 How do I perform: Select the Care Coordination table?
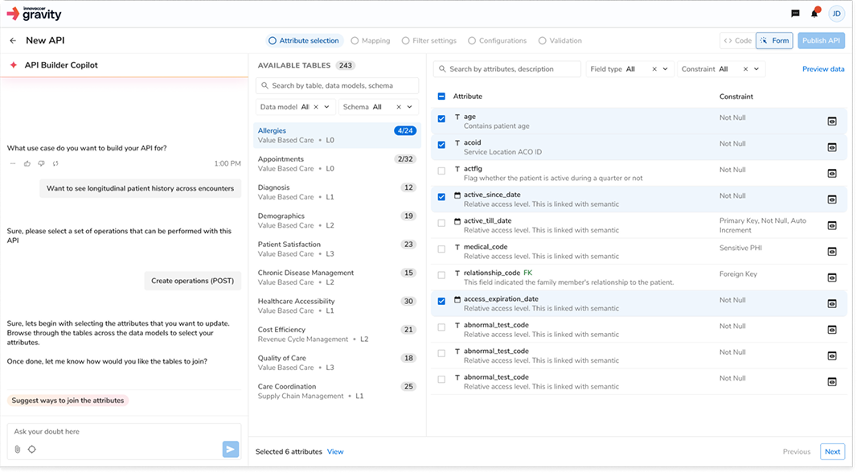pyautogui.click(x=337, y=391)
